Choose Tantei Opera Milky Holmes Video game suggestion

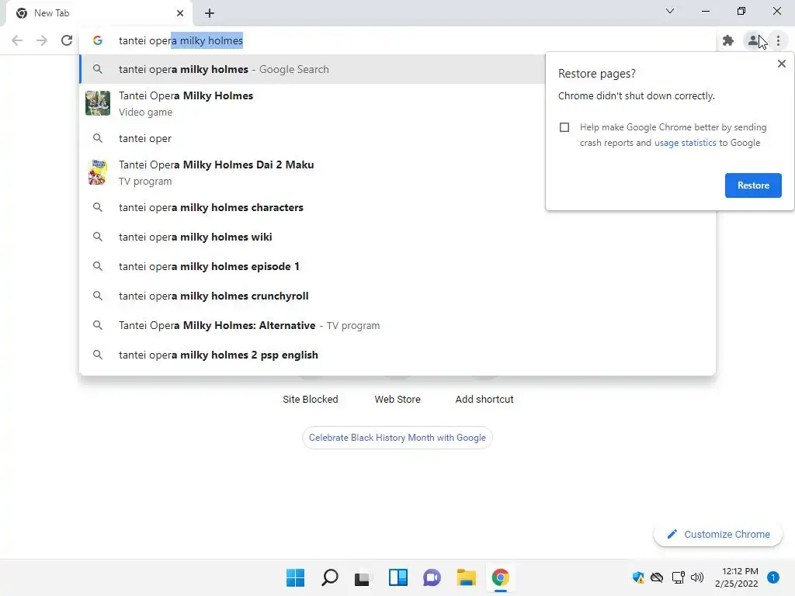(312, 103)
